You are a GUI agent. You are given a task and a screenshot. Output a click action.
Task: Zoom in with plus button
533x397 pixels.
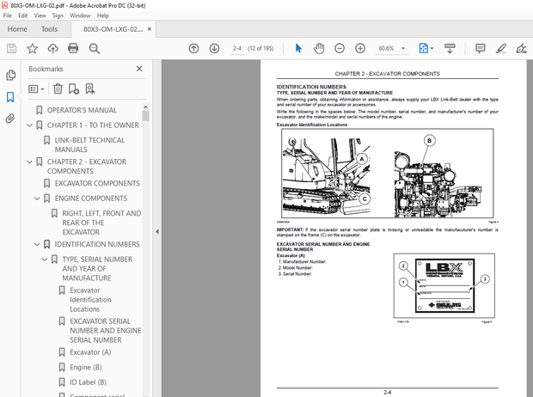click(360, 49)
